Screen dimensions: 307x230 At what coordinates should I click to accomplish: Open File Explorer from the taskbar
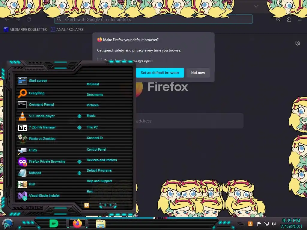pos(101,224)
